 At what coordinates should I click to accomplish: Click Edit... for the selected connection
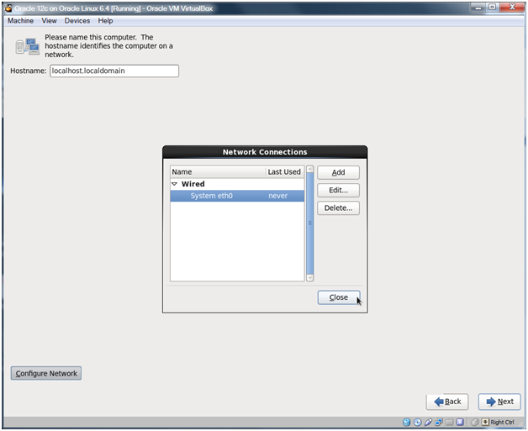[x=338, y=190]
